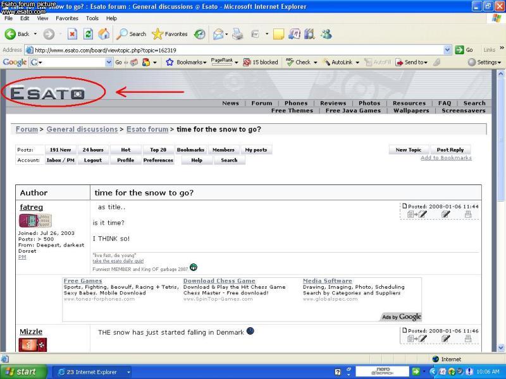Stop loading with the red X icon
This screenshot has width=506, height=379.
72,34
